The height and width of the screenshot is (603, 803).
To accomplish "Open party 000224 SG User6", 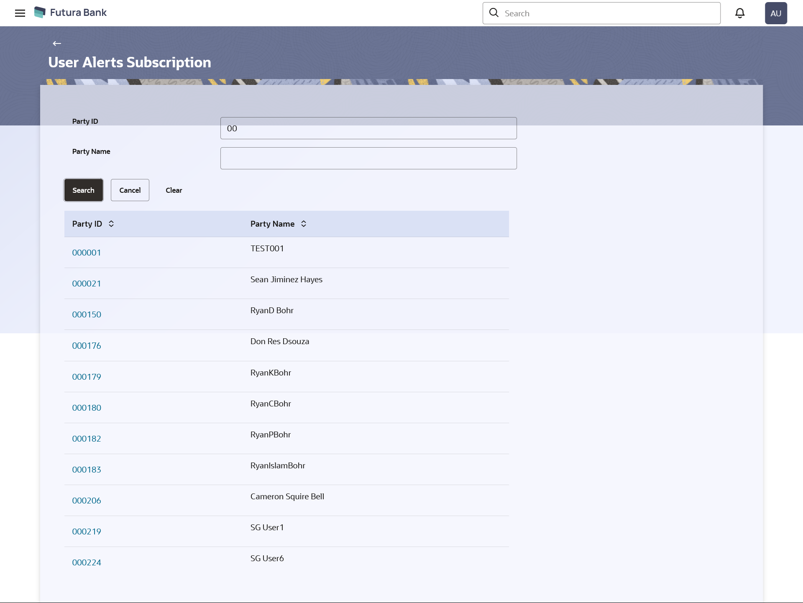I will (x=87, y=562).
